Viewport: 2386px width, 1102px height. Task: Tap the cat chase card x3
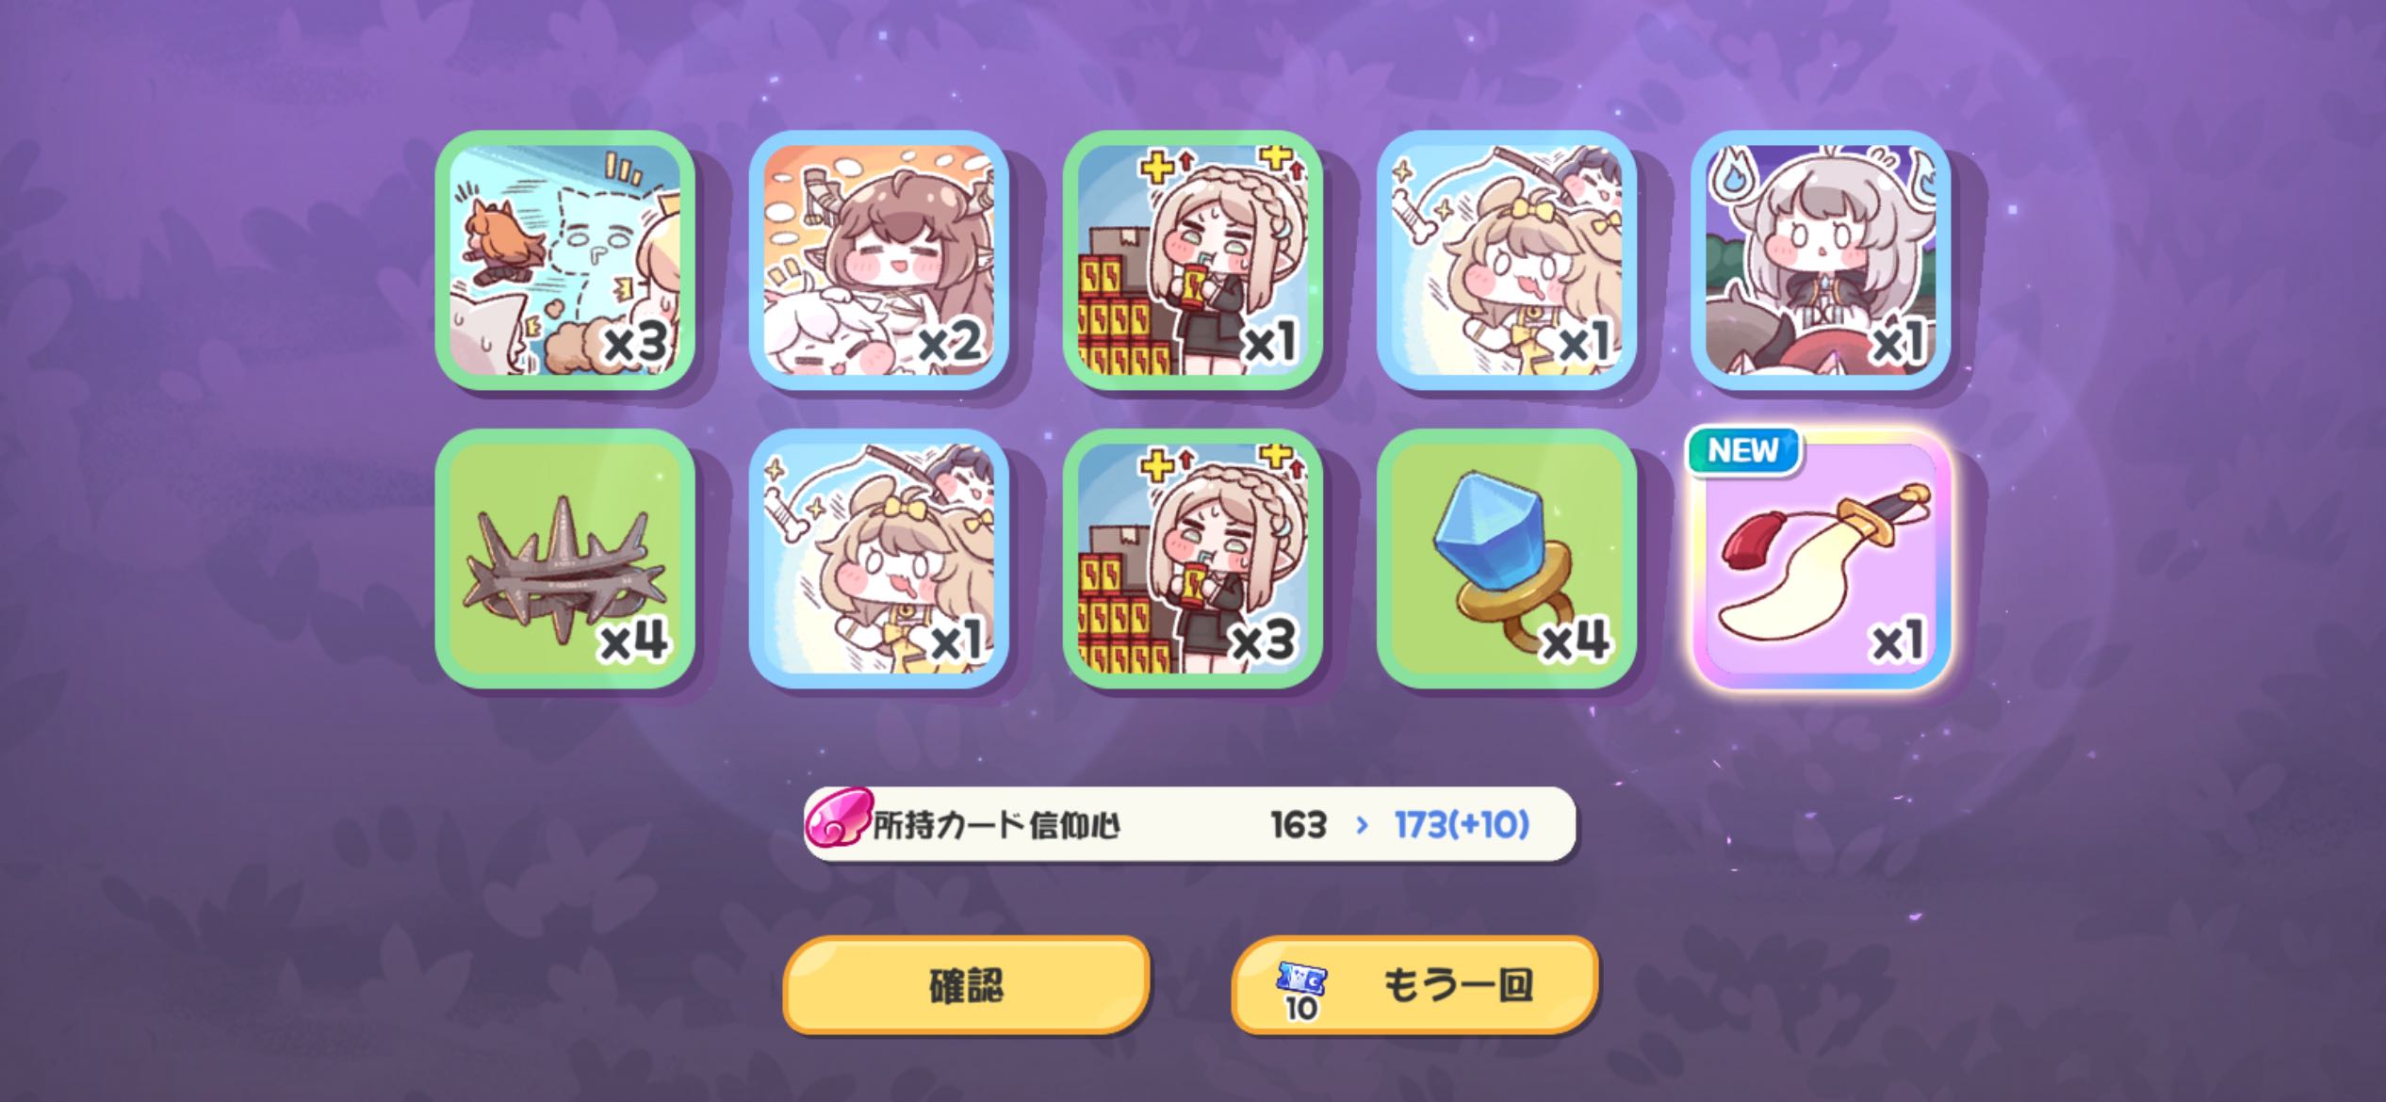[x=564, y=260]
